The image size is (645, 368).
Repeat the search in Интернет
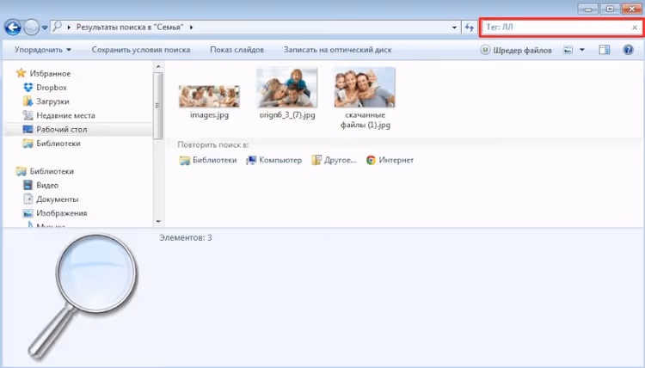click(x=390, y=161)
